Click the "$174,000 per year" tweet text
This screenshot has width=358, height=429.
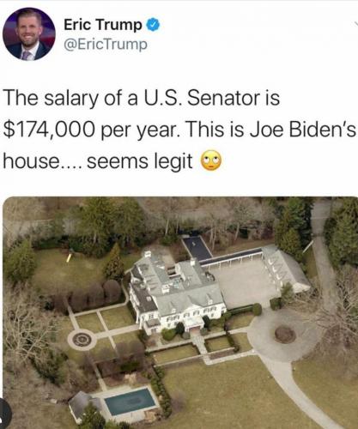(x=92, y=130)
